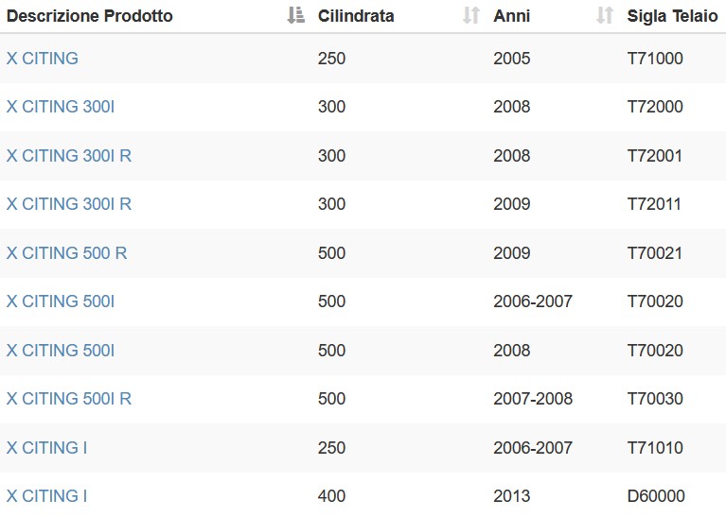Click the Anni column sort arrows icon
The height and width of the screenshot is (517, 726).
point(605,15)
